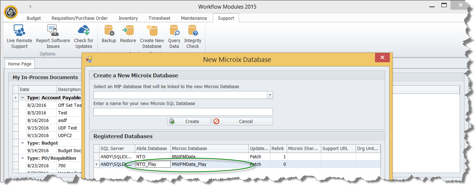
Task: Select the Home Page tab
Action: click(19, 64)
